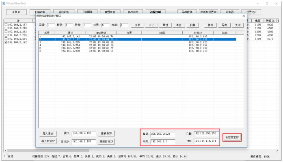The width and height of the screenshot is (283, 162).
Task: Click the 源IP input field
Action: click(x=84, y=133)
